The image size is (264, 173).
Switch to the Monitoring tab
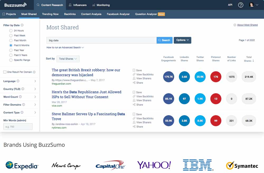101,5
